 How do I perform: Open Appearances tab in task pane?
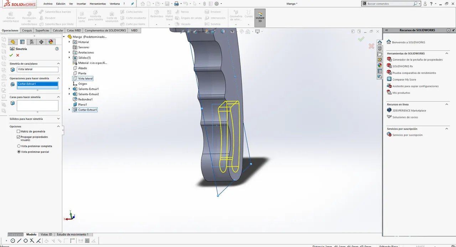coord(380,65)
